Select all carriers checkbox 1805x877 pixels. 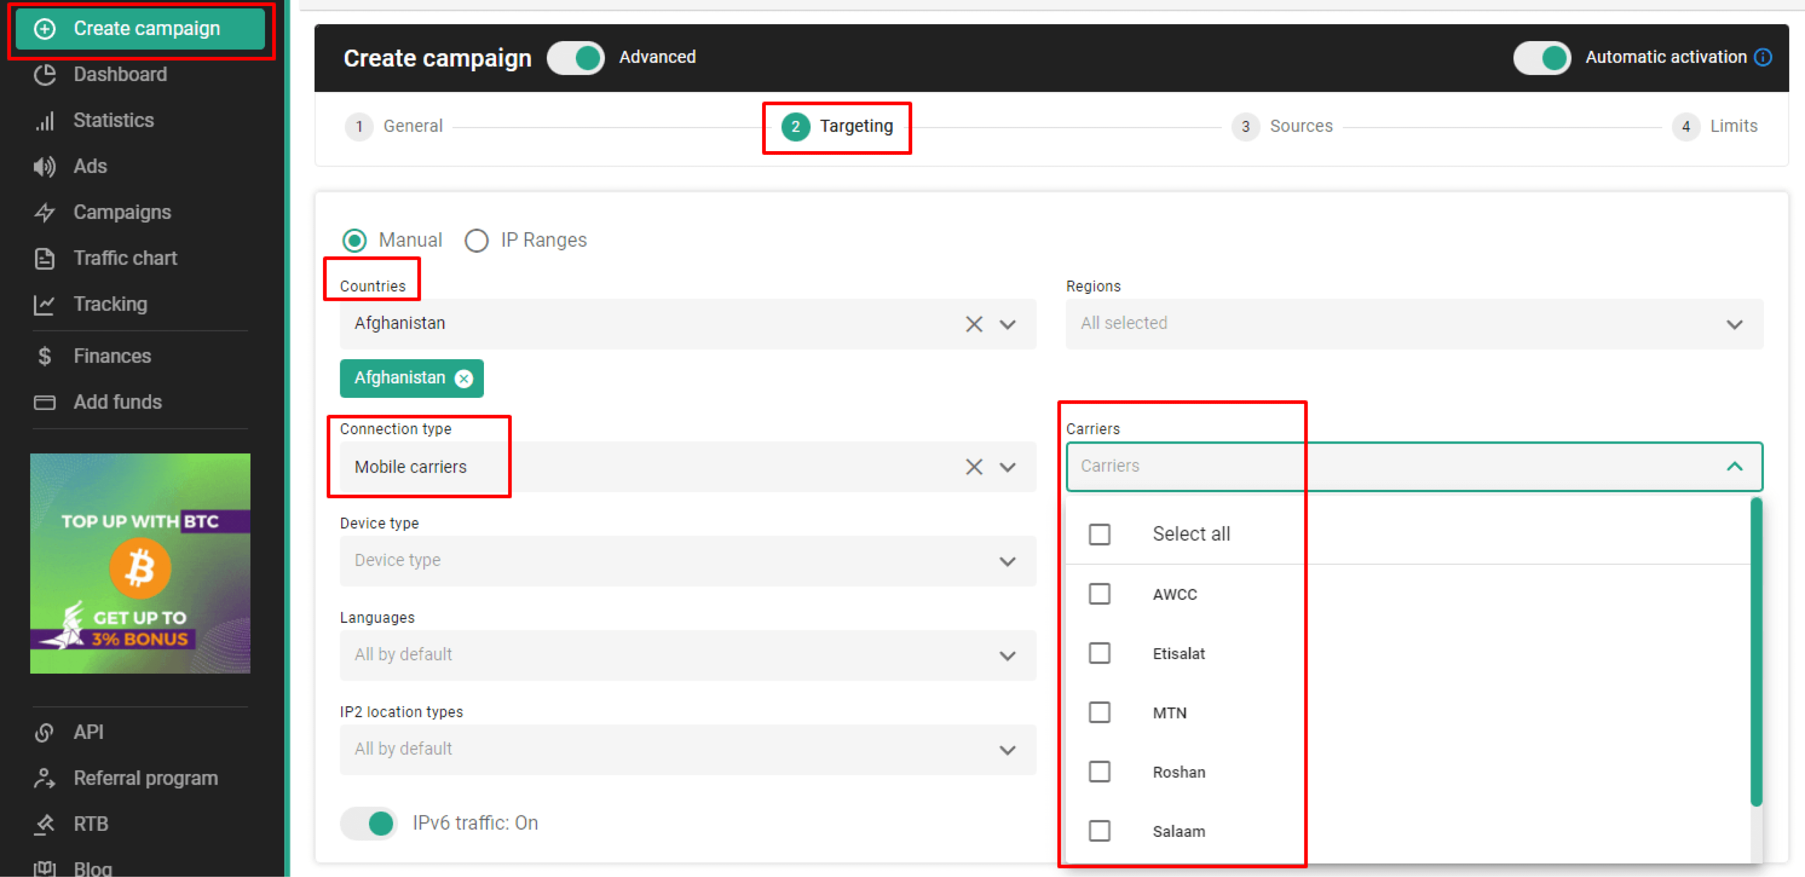1099,533
